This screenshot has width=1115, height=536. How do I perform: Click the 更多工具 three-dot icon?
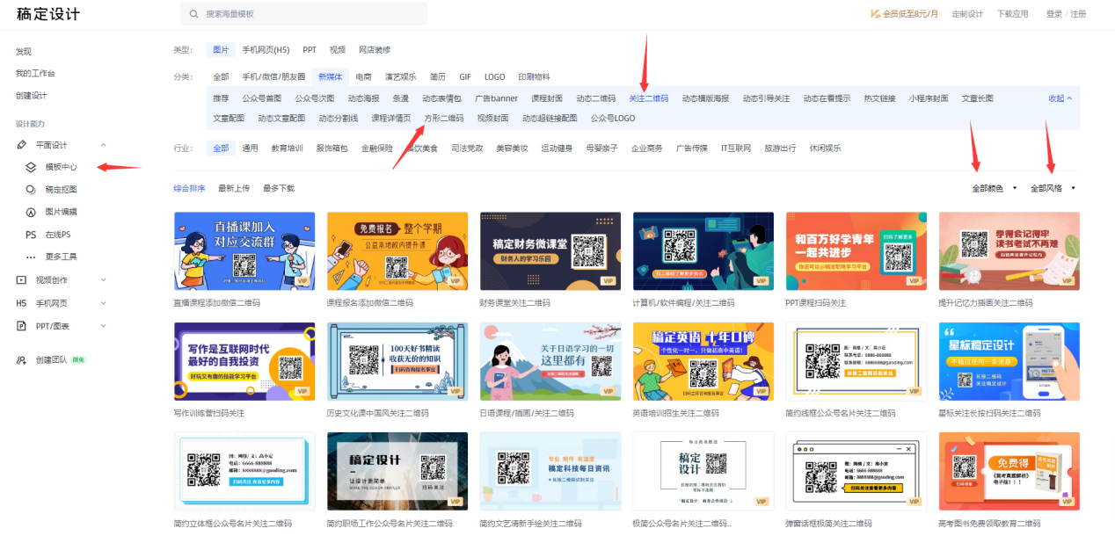point(31,257)
